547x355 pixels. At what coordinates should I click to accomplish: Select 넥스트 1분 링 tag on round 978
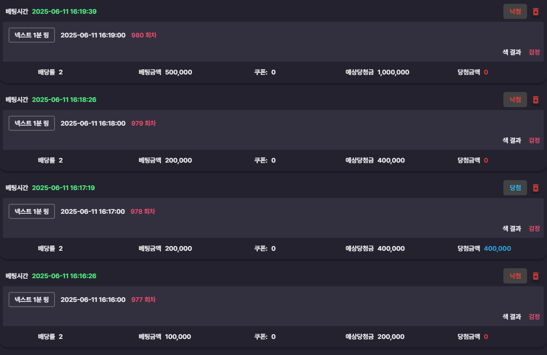click(x=32, y=212)
